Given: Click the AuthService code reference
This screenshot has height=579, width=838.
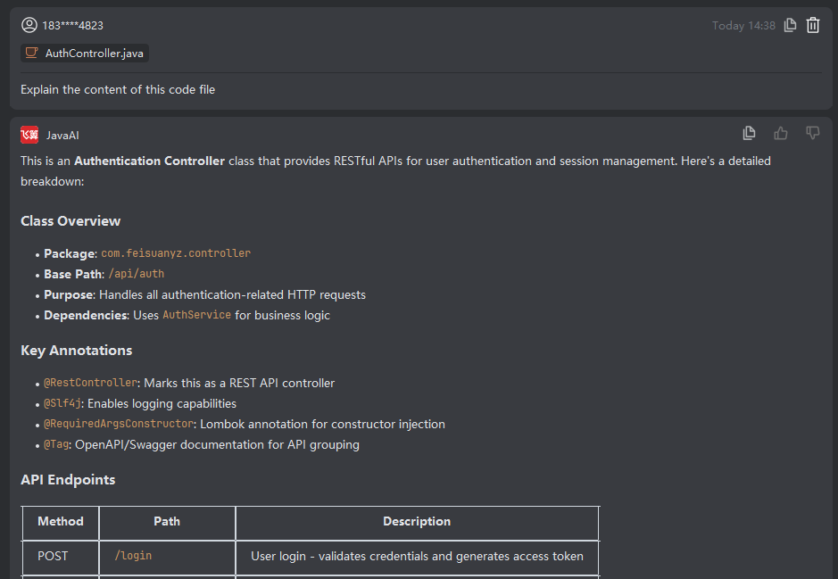Looking at the screenshot, I should pyautogui.click(x=196, y=315).
